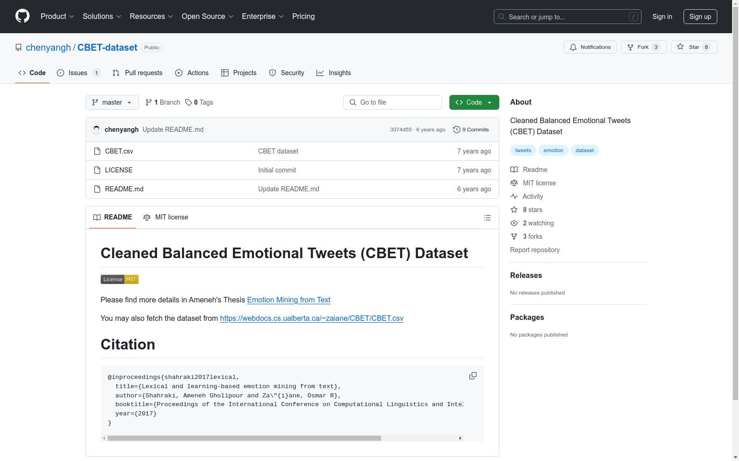The image size is (739, 461).
Task: Click the CBET.csv file icon
Action: point(97,151)
